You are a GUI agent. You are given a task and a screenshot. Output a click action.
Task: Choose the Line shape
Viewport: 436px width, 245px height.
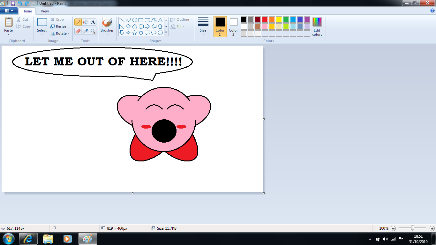[122, 20]
